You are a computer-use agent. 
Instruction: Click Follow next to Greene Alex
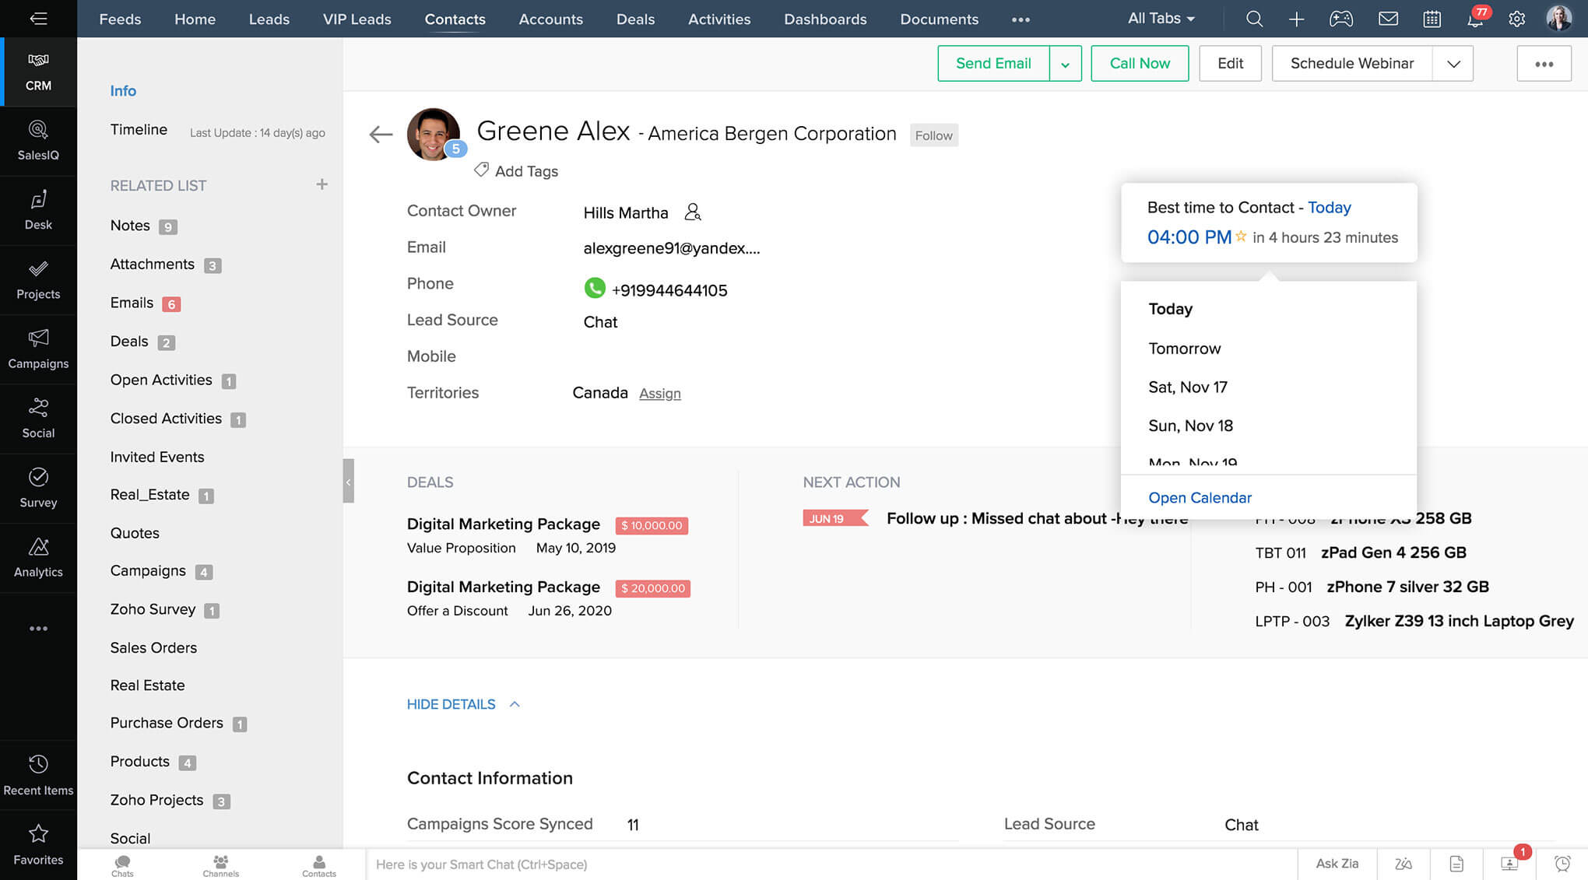coord(933,135)
